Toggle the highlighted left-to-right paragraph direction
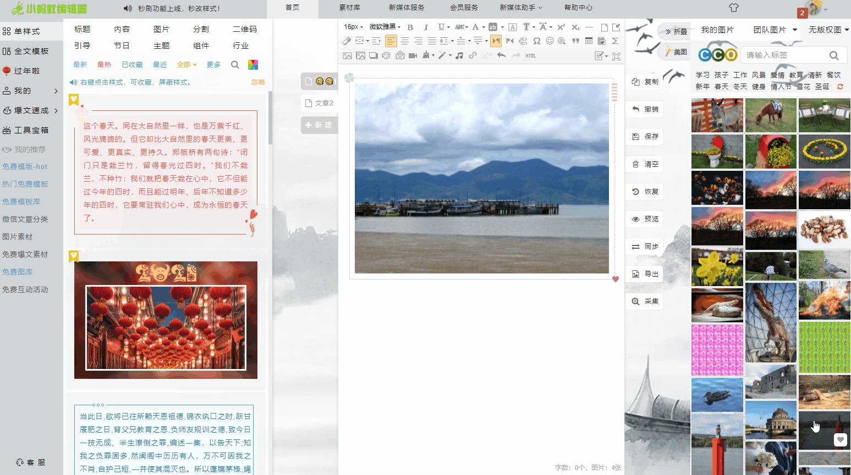The image size is (851, 475). pyautogui.click(x=496, y=41)
